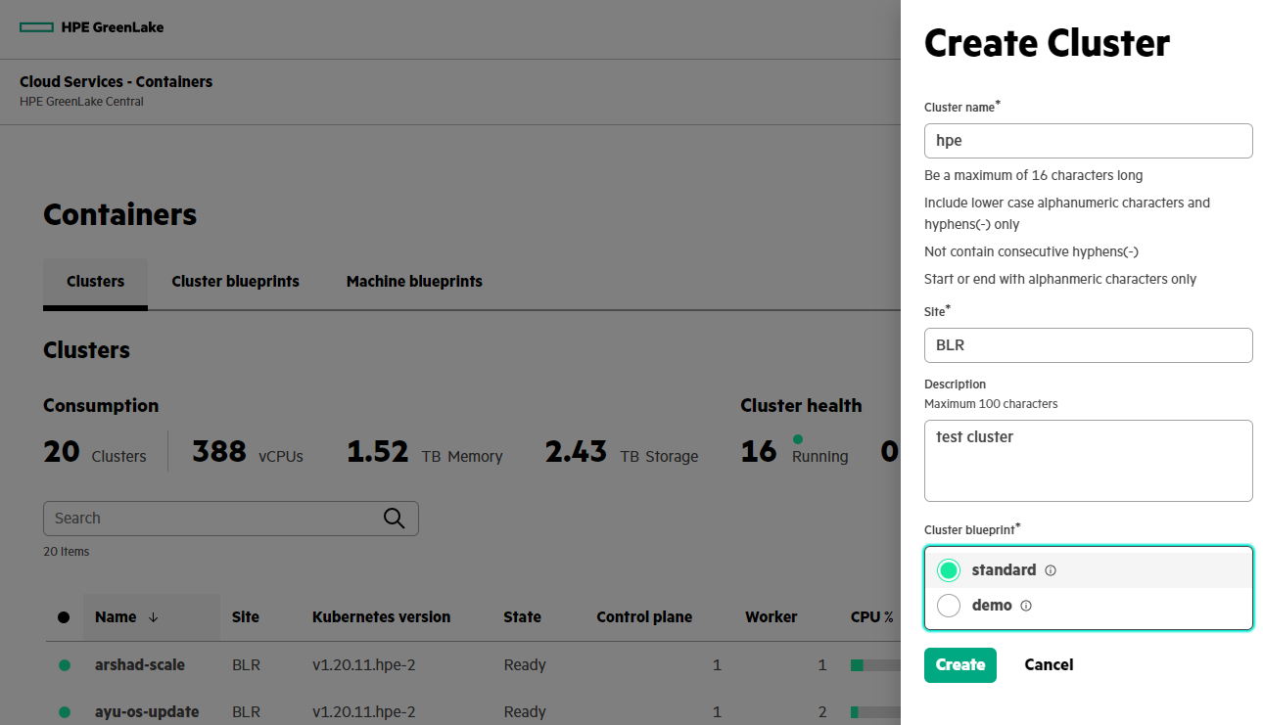The width and height of the screenshot is (1263, 725).
Task: Click the Site column header
Action: [246, 617]
